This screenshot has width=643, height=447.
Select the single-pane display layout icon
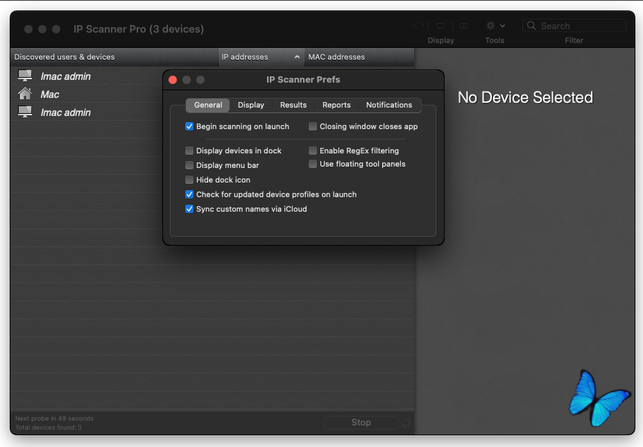[441, 26]
